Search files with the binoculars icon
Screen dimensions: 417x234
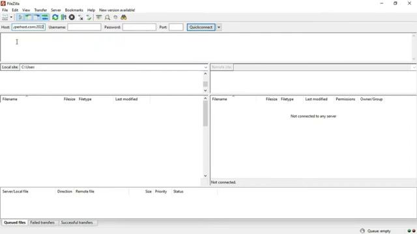click(x=124, y=18)
